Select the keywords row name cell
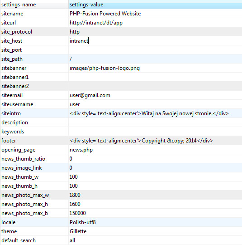Viewport: 242px width, 245px height. pos(34,132)
